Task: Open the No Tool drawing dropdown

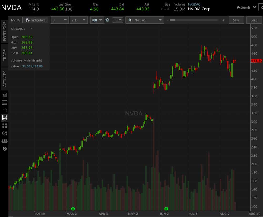Action: pyautogui.click(x=145, y=20)
